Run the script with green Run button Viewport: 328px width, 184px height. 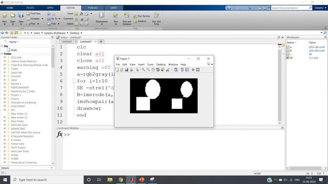(x=116, y=15)
